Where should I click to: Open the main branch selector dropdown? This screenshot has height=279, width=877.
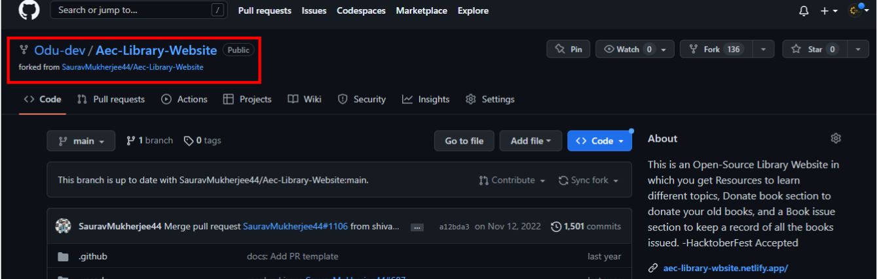[x=81, y=140]
